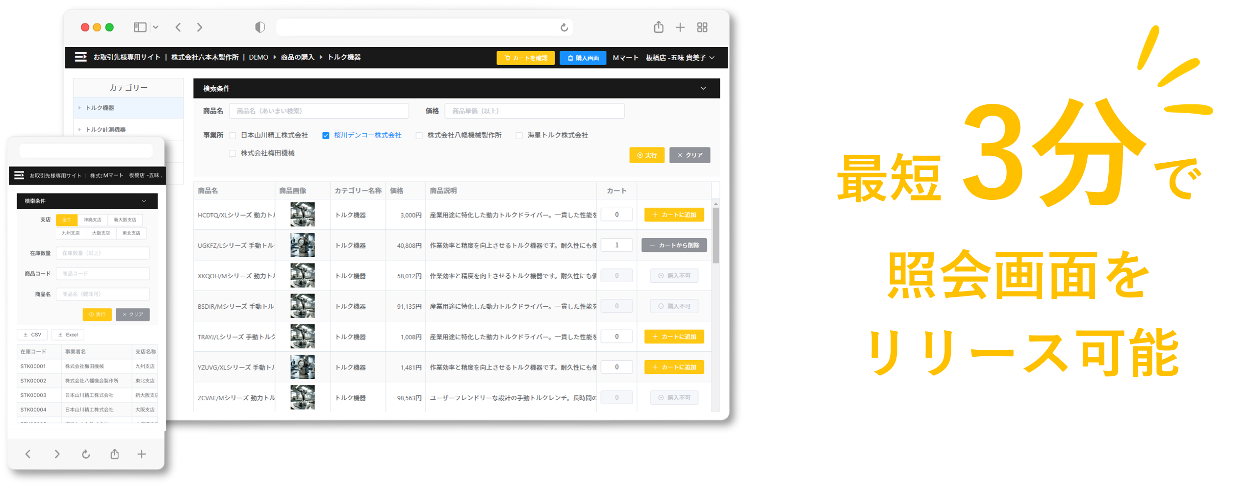1250x488 pixels.
Task: Click the 商品の購入 breadcrumb
Action: coord(297,57)
